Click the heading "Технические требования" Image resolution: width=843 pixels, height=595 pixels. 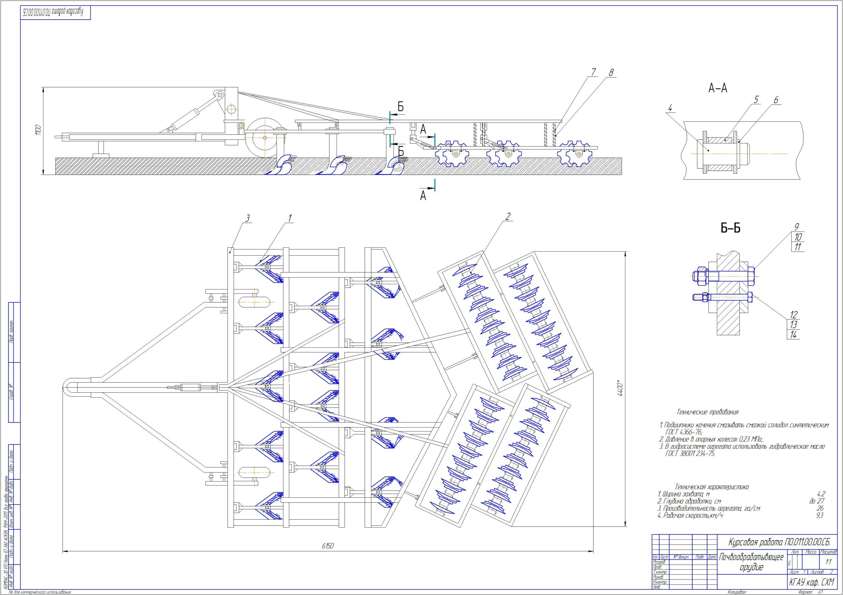tap(708, 412)
